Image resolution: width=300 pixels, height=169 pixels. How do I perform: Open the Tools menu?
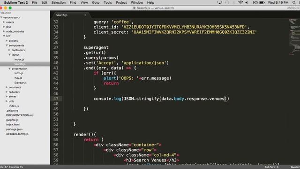tap(108, 2)
